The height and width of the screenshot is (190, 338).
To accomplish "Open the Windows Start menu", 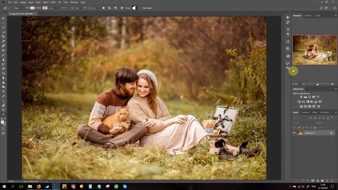I will (x=4, y=186).
